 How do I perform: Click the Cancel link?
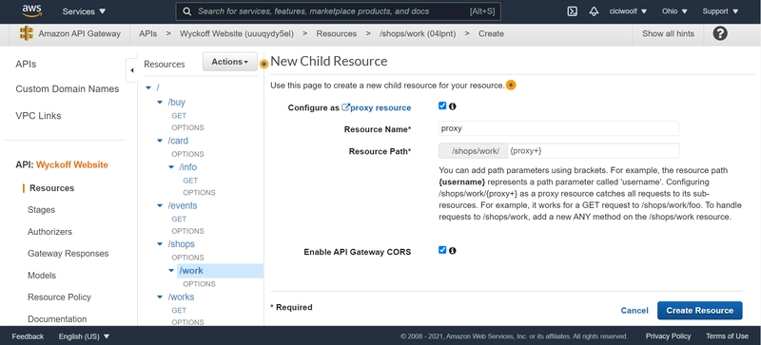point(634,311)
